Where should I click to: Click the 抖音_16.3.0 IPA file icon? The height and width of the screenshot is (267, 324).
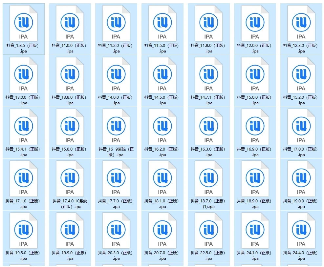pyautogui.click(x=209, y=127)
